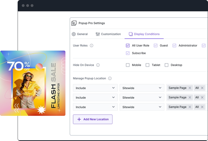Select the Display Conditions tab
The width and height of the screenshot is (208, 141).
[144, 34]
